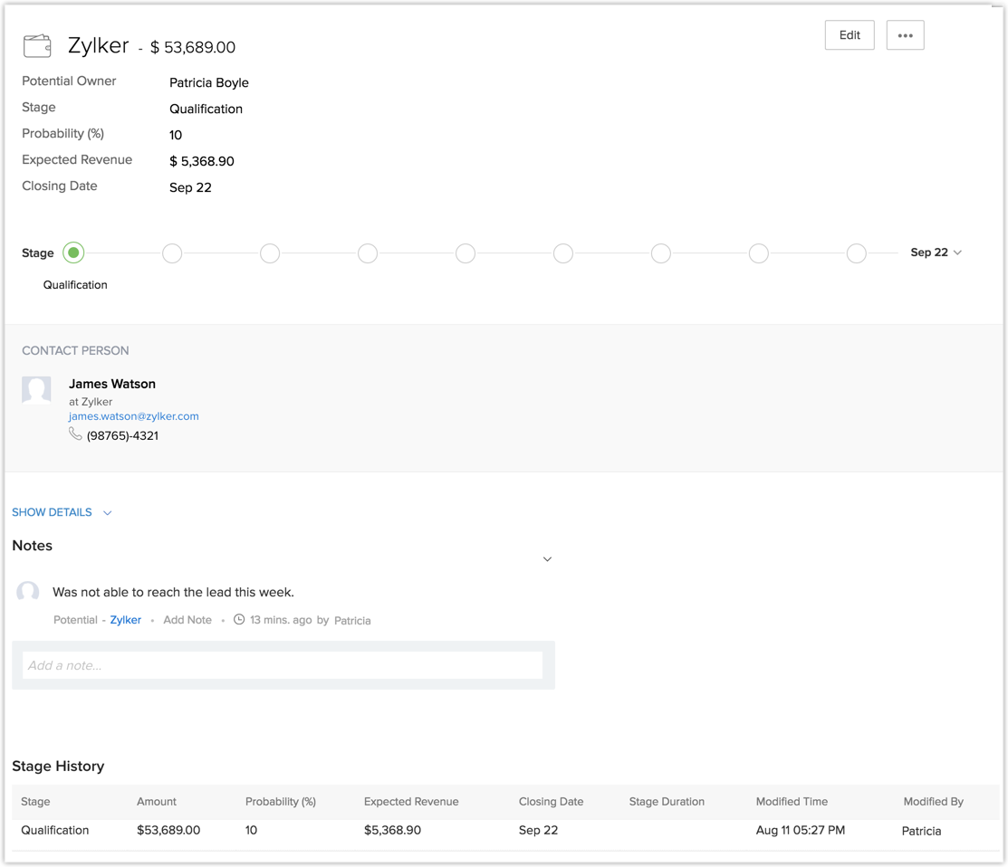
Task: Click James Watson's contact avatar
Action: (x=36, y=390)
